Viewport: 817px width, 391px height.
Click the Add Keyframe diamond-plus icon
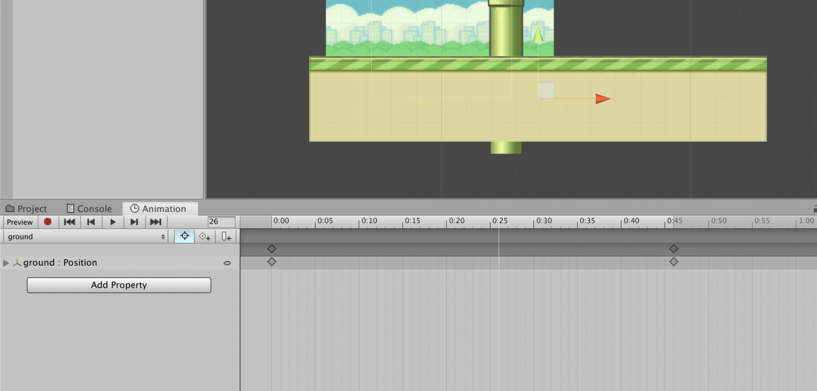pos(205,236)
